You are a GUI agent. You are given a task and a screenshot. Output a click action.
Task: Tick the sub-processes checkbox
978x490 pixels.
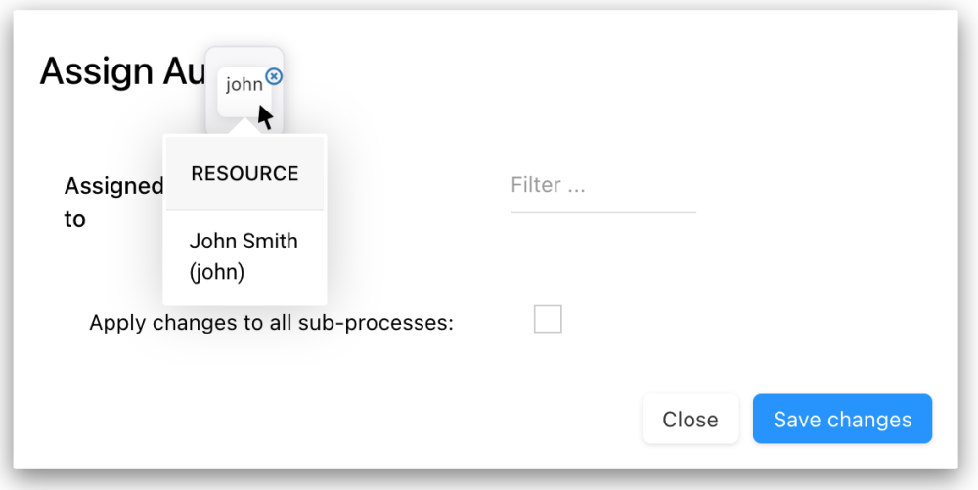tap(548, 320)
